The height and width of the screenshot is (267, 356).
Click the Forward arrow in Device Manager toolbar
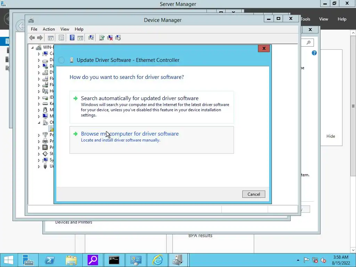(x=40, y=38)
